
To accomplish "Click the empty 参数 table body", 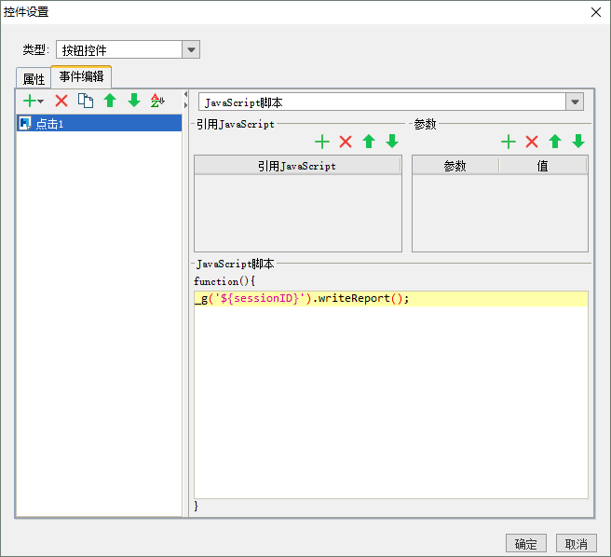I will point(500,212).
